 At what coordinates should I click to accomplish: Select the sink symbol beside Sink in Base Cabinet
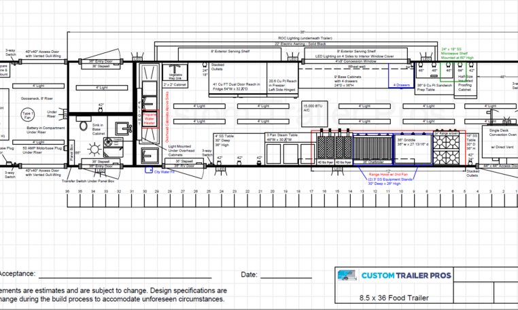tap(123, 128)
